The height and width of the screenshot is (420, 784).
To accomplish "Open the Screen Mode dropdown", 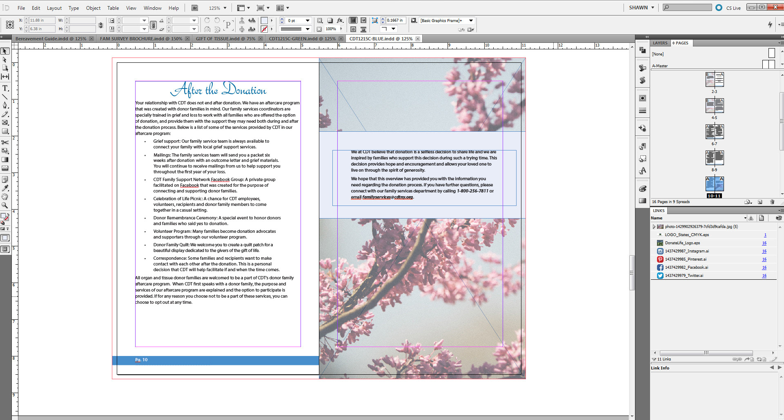I will pyautogui.click(x=263, y=8).
